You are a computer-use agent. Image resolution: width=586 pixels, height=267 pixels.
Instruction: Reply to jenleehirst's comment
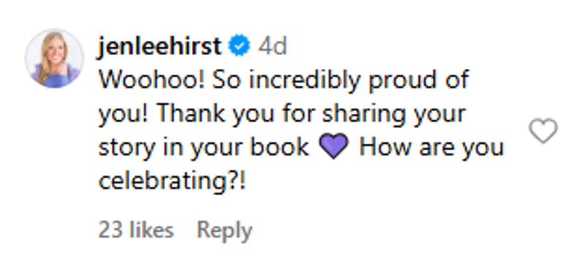(x=225, y=230)
